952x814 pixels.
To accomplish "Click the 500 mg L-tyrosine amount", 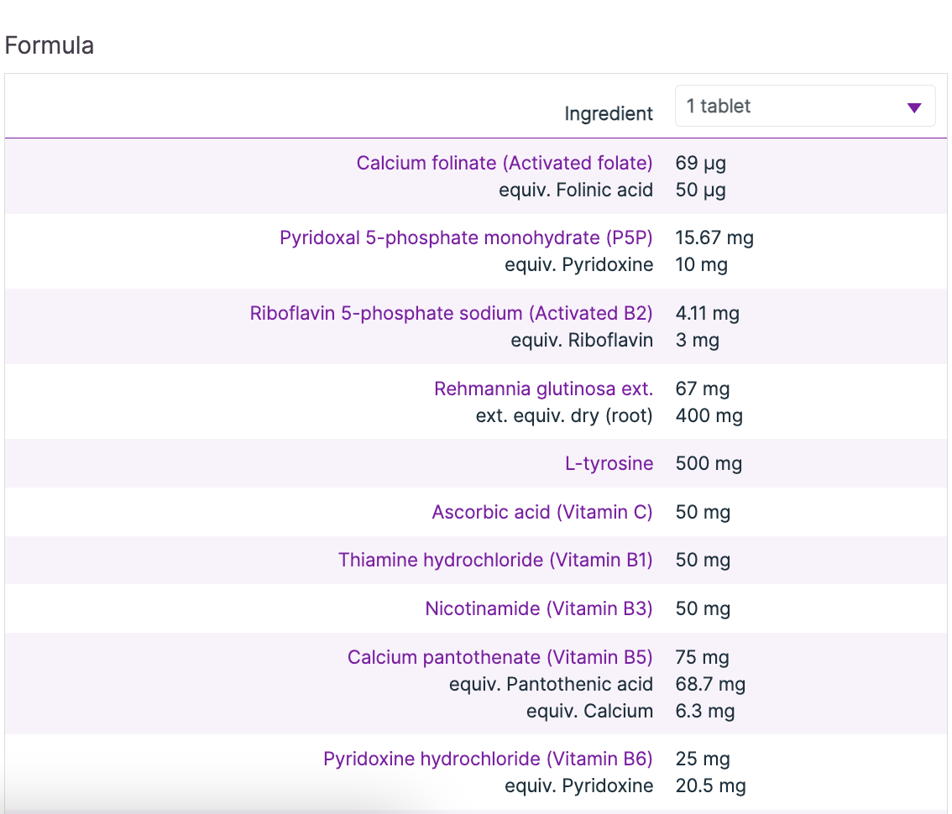I will click(x=709, y=464).
